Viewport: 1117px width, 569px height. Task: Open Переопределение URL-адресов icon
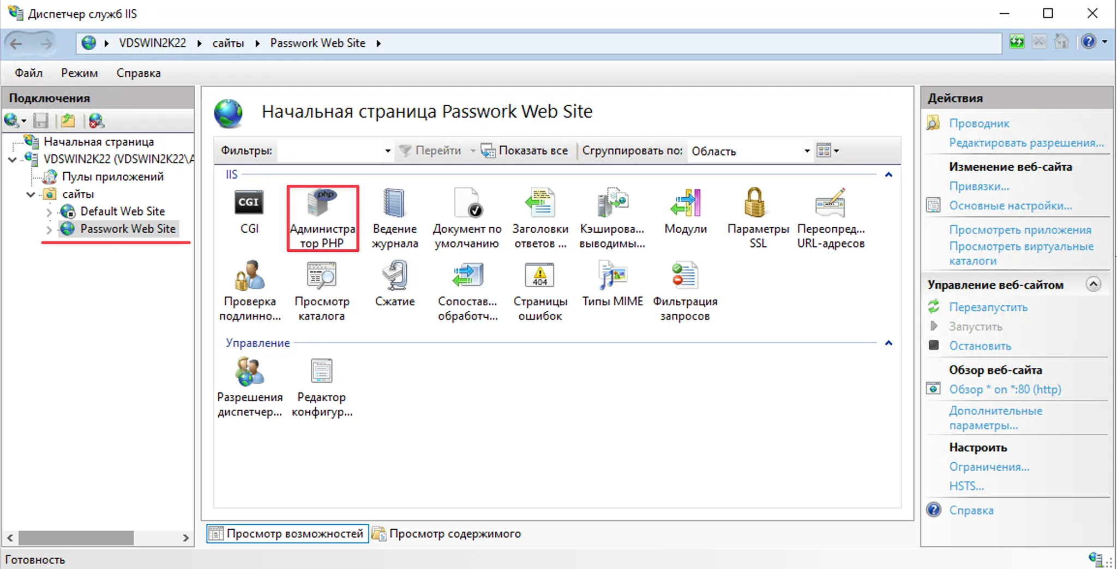tap(831, 203)
